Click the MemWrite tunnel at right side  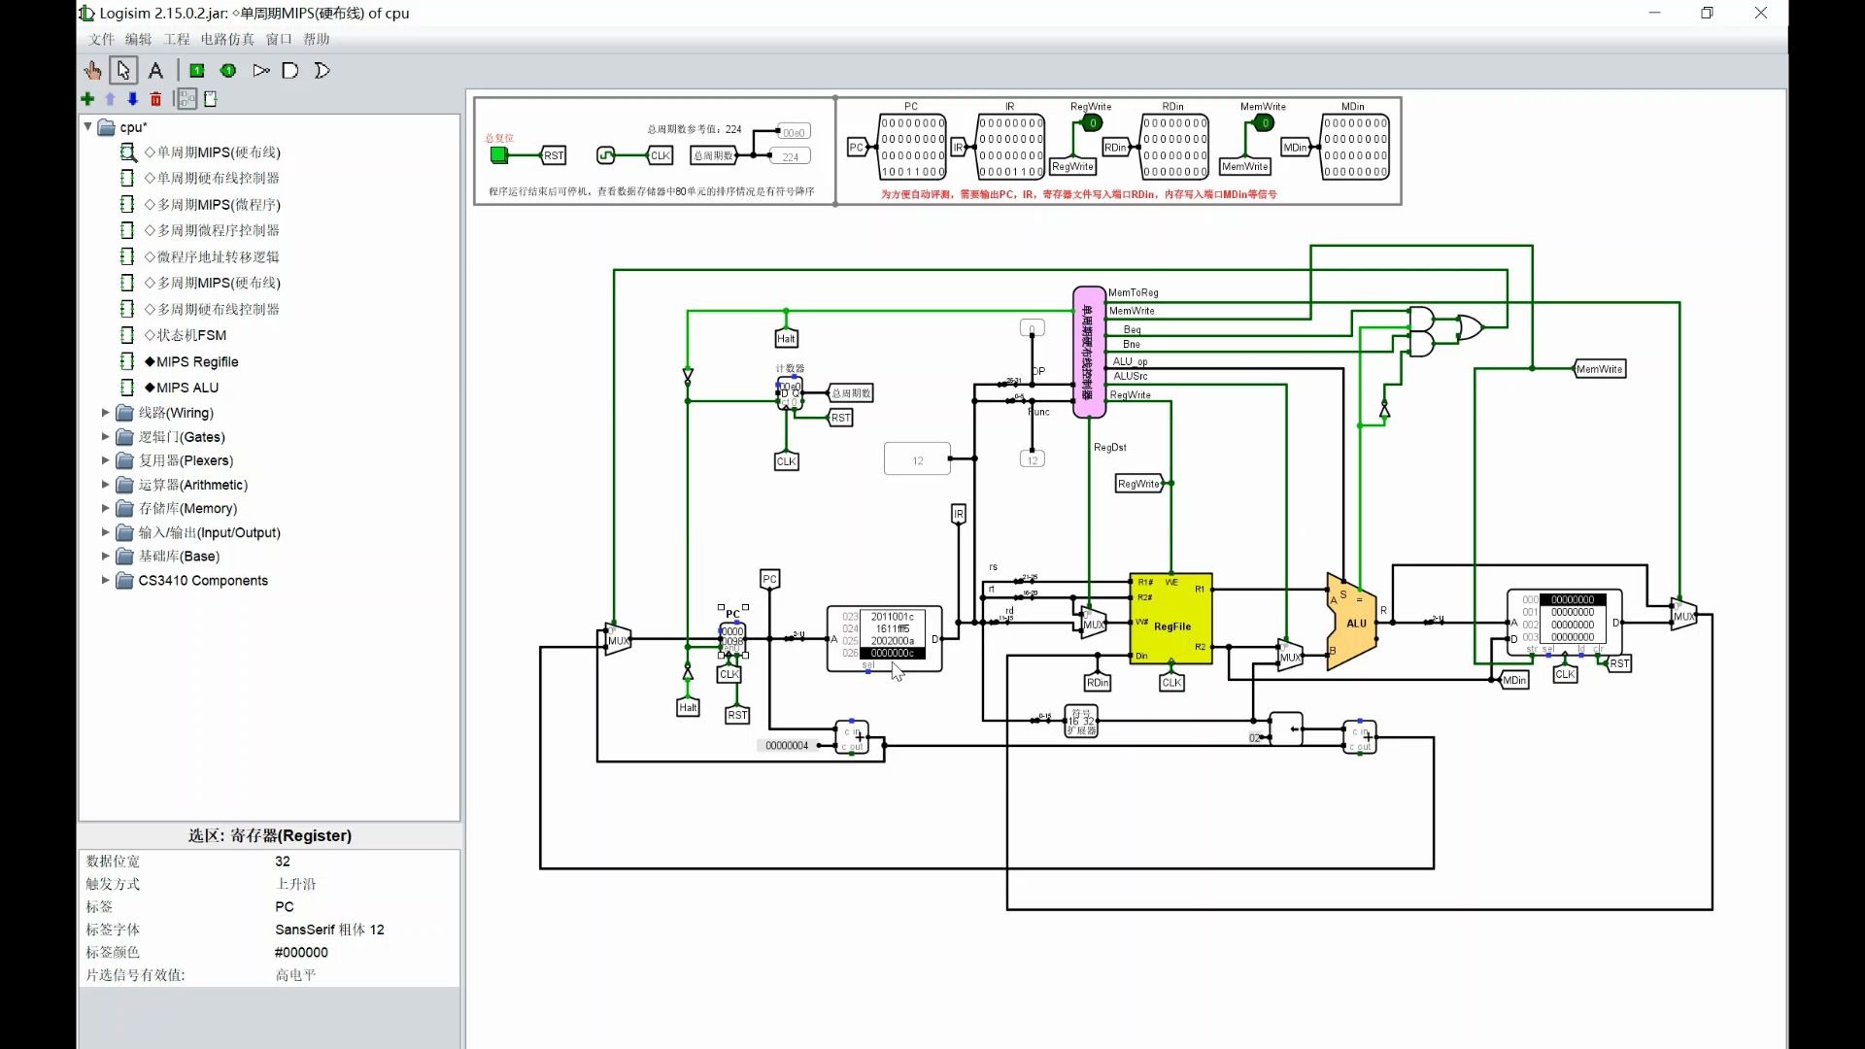1599,369
